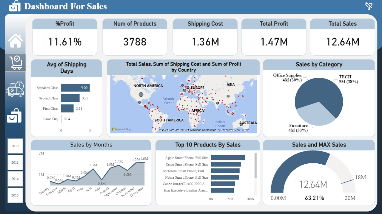Toggle the 2013 year filter
This screenshot has width=382, height=214.
tap(15, 162)
